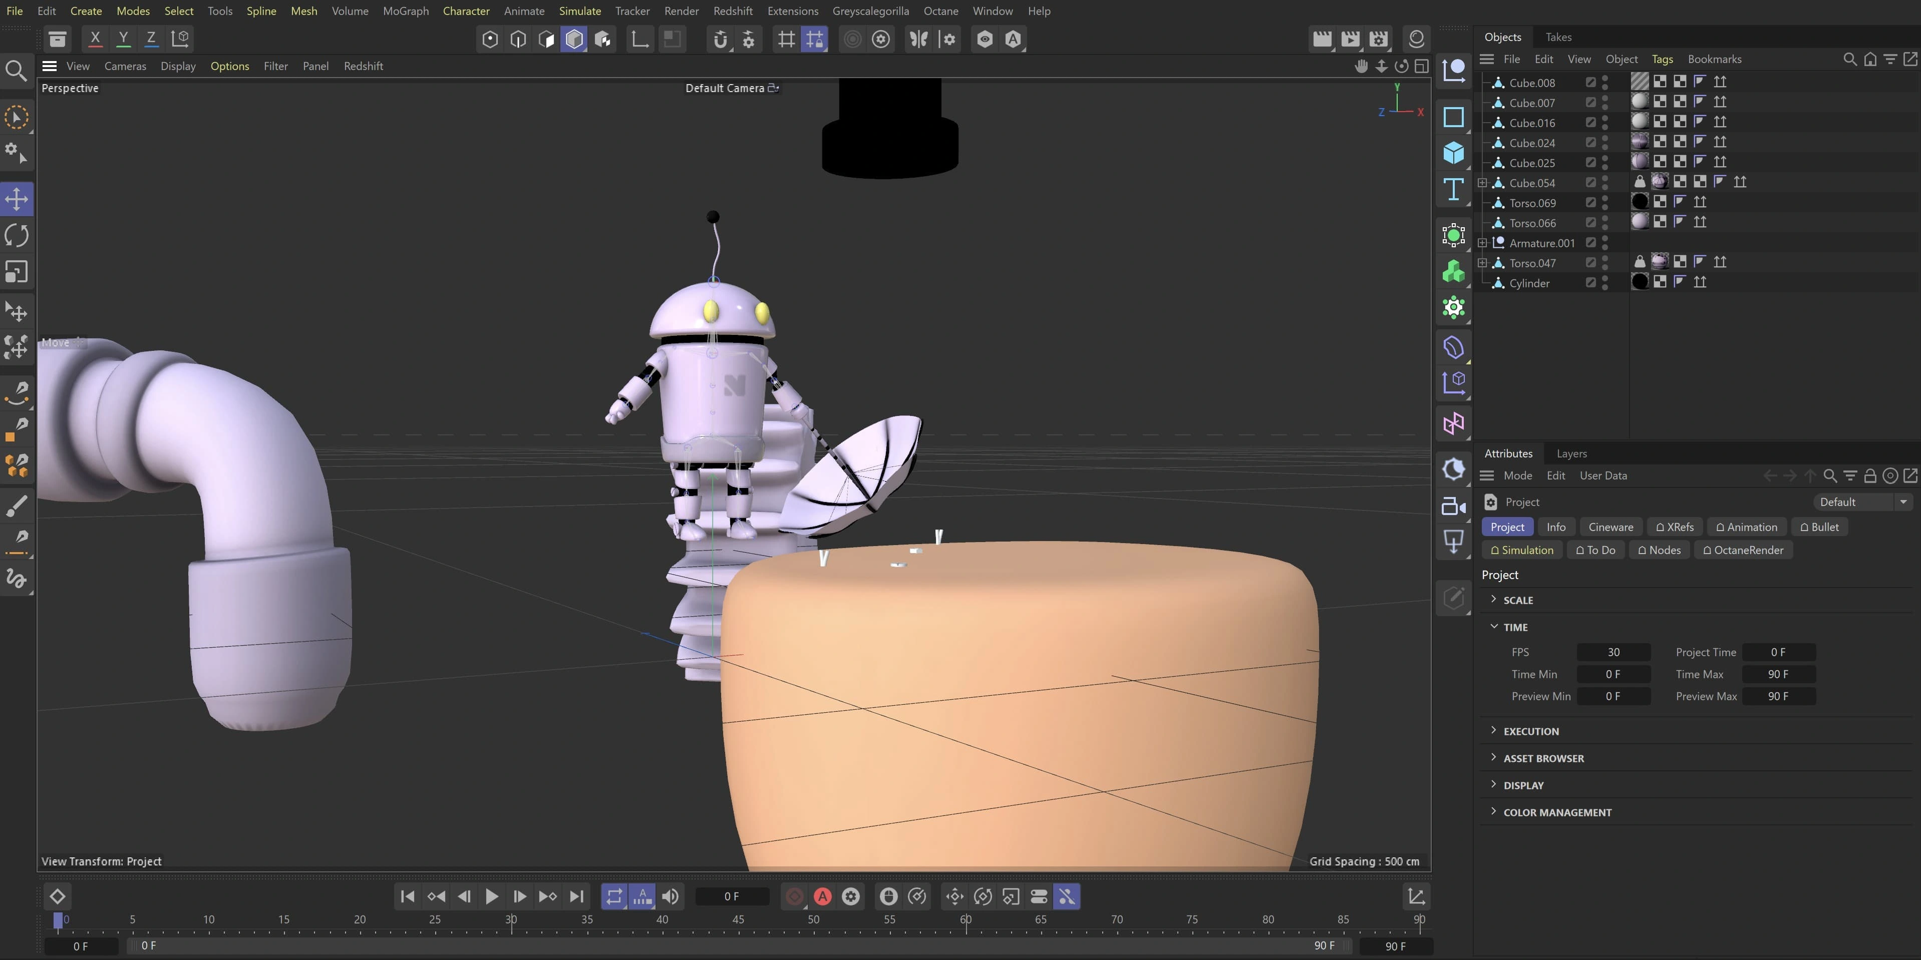
Task: Select the Rotate tool
Action: [x=17, y=236]
